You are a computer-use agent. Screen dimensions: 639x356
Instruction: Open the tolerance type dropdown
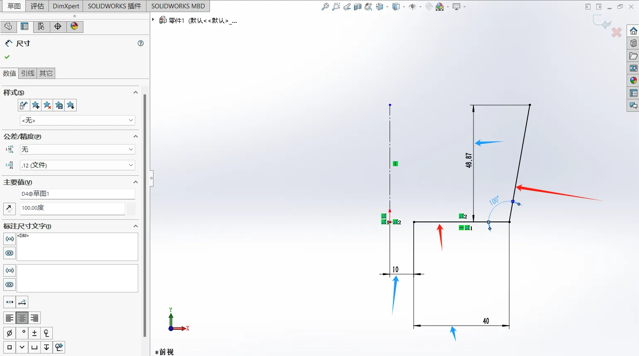78,149
